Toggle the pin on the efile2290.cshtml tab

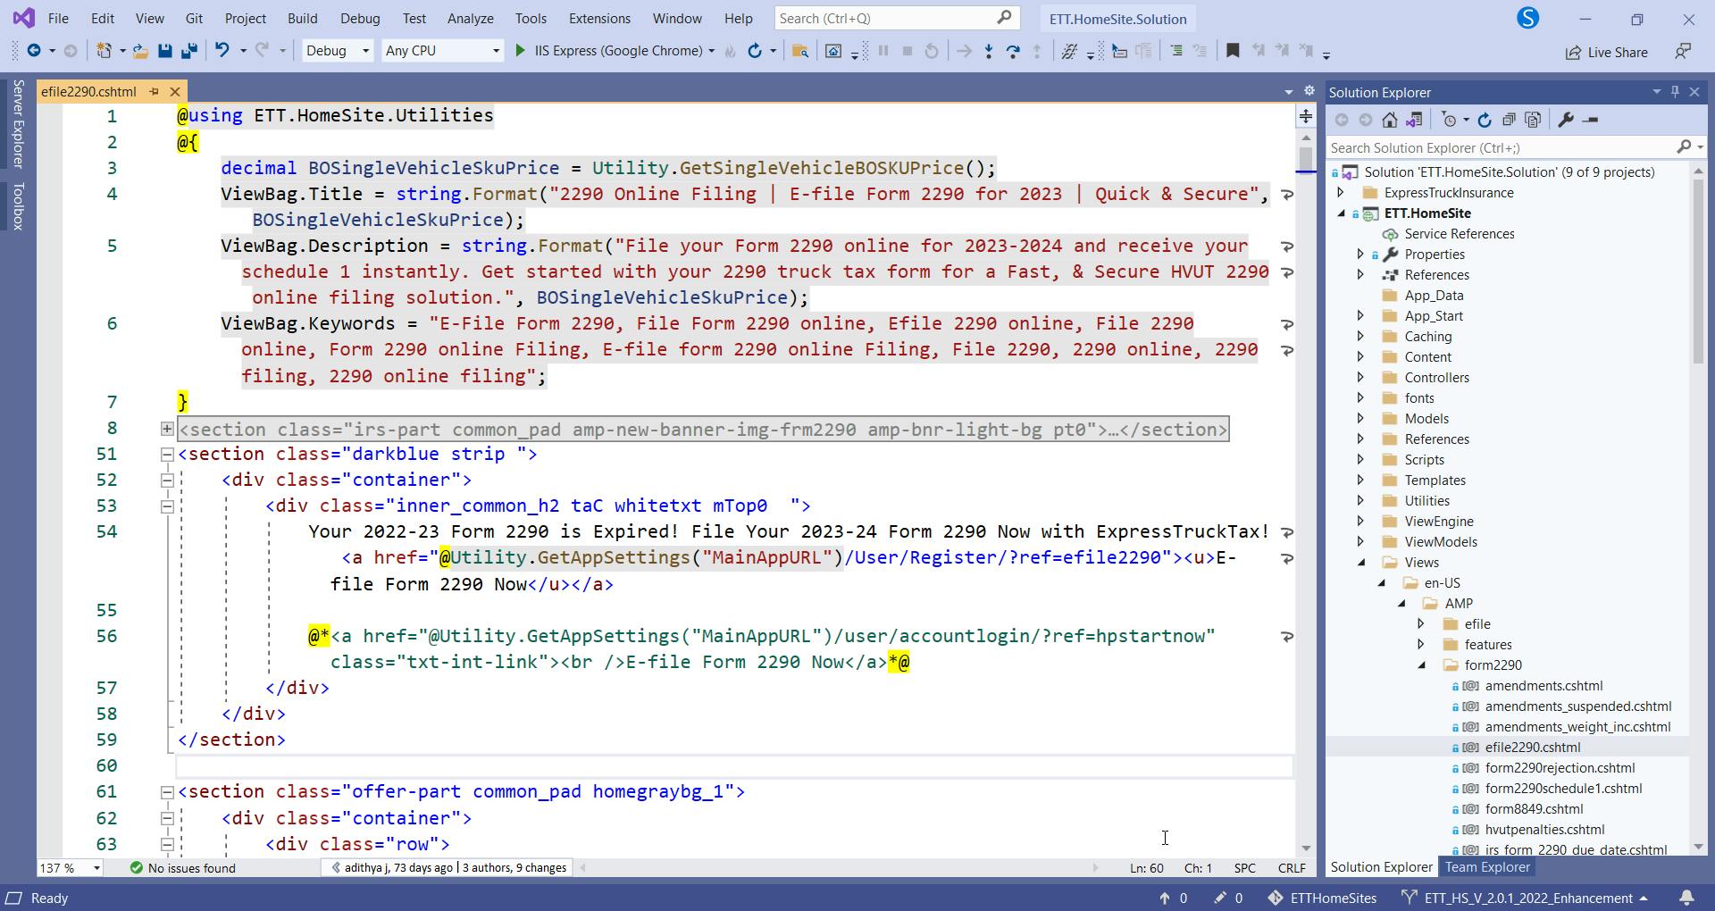tap(154, 91)
